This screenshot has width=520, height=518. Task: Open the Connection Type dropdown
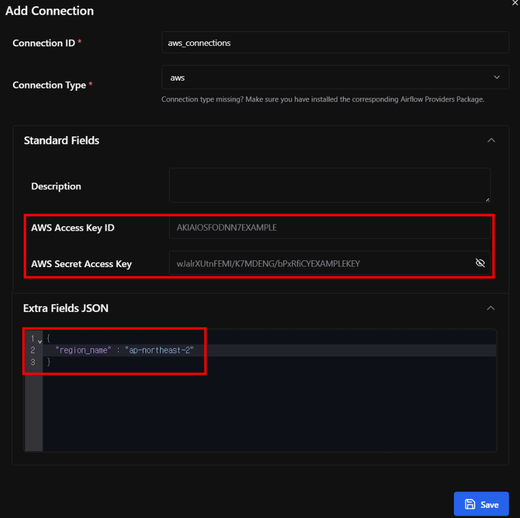(335, 77)
